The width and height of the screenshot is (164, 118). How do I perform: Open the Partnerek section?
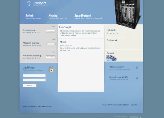(x=112, y=40)
